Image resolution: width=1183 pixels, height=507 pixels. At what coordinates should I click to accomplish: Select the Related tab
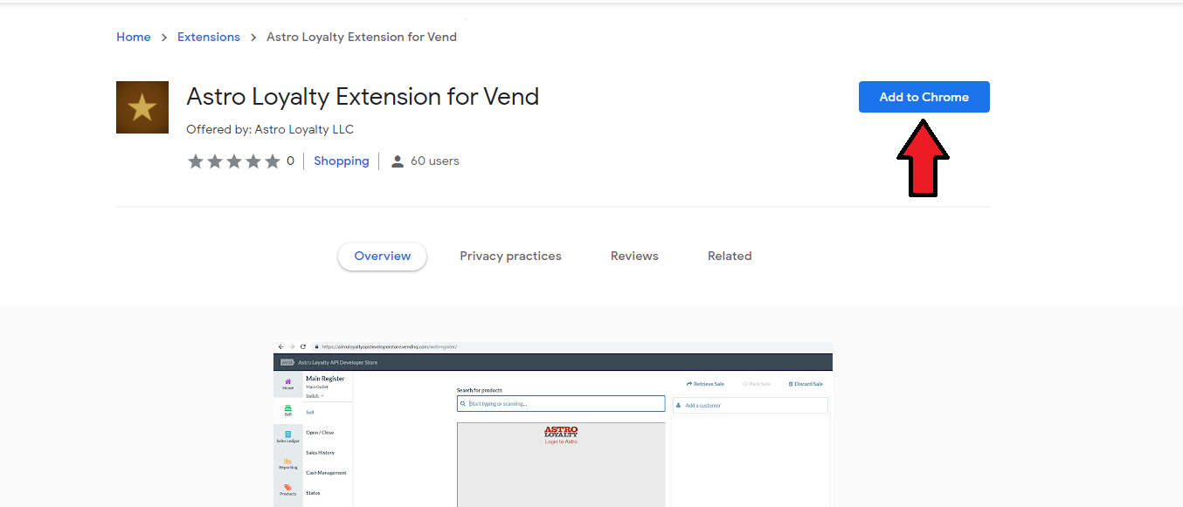coord(730,257)
